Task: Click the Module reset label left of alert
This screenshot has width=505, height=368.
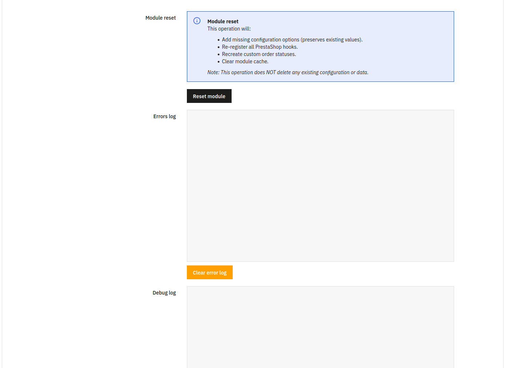Action: tap(160, 18)
